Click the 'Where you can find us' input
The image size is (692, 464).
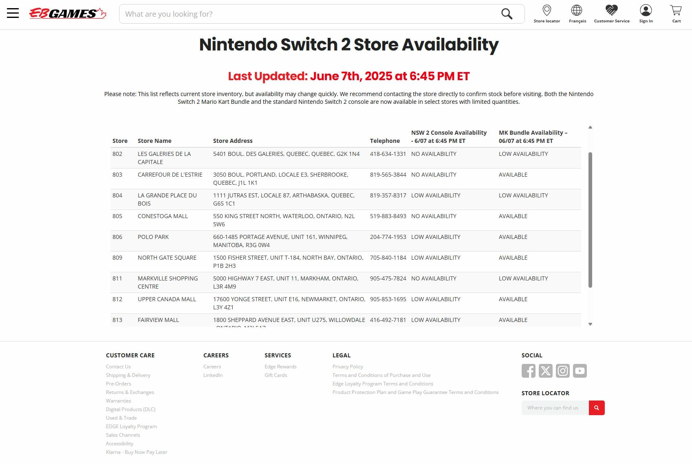[x=555, y=408]
